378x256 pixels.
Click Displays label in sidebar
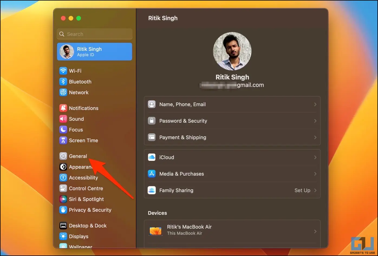[x=79, y=237]
